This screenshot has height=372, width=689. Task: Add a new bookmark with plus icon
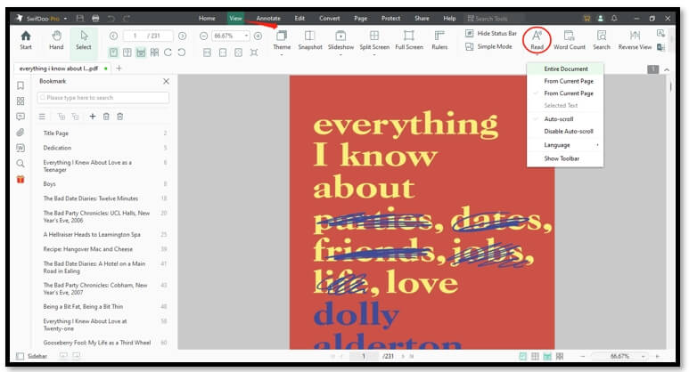(x=93, y=117)
